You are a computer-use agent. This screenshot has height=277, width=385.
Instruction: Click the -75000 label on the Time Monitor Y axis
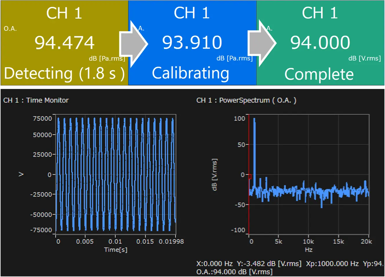pos(41,230)
